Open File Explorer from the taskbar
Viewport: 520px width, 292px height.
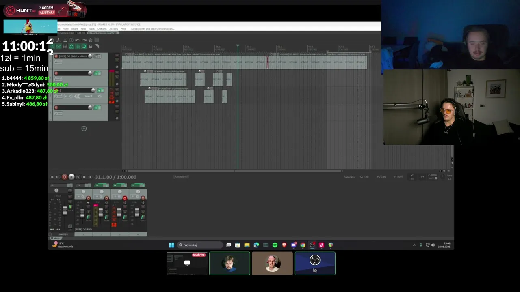pos(247,245)
